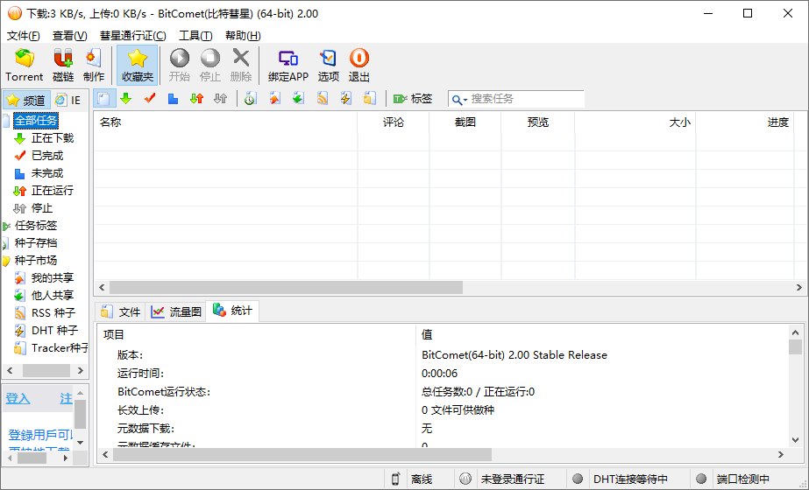Select DHT 种子 in the sidebar
The image size is (809, 490).
coord(54,331)
